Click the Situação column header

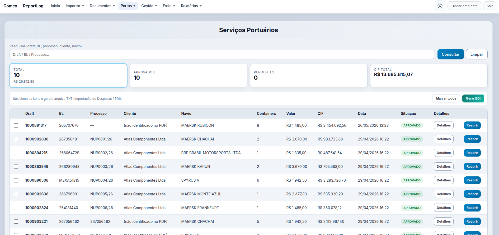click(x=408, y=114)
